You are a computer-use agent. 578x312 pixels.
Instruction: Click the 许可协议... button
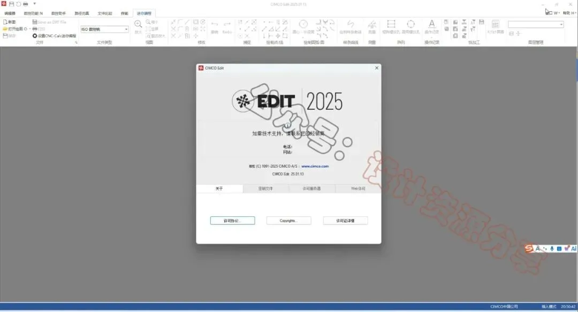coord(232,220)
